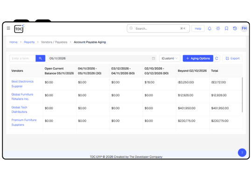Click Open Current Balance column header
The image size is (252, 179).
[x=59, y=71]
